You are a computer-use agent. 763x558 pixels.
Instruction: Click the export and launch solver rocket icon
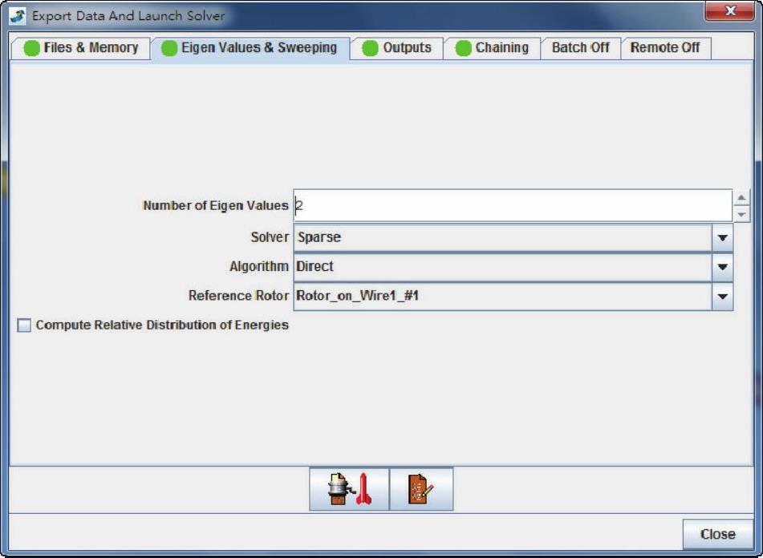click(x=349, y=489)
